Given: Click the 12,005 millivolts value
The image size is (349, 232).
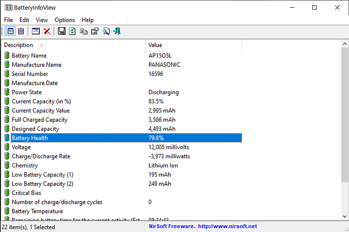Looking at the screenshot, I should click(x=169, y=147).
